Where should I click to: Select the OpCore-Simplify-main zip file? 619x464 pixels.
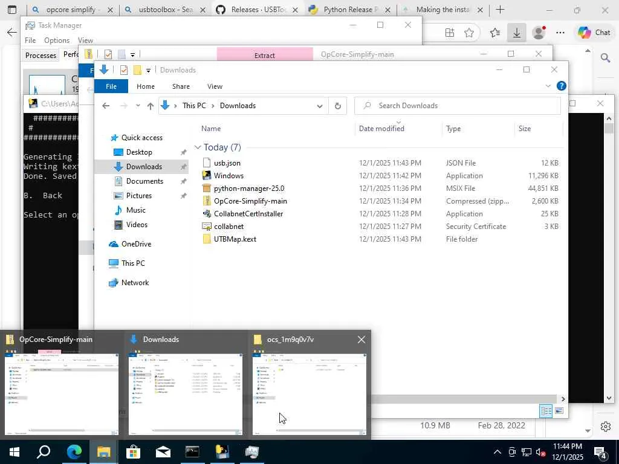pyautogui.click(x=250, y=201)
